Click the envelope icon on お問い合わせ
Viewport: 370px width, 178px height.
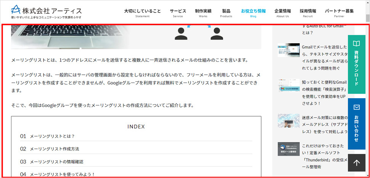(357, 107)
